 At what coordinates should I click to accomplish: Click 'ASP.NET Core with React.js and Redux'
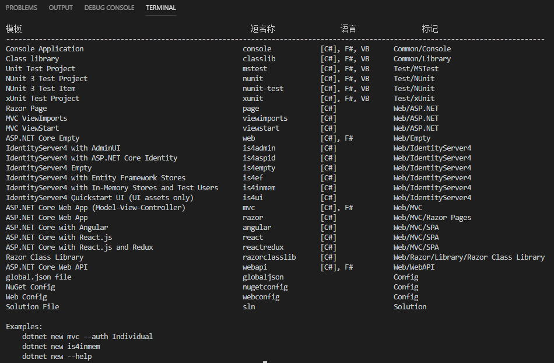pyautogui.click(x=79, y=247)
